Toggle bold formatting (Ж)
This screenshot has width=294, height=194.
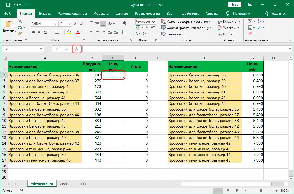(34, 32)
